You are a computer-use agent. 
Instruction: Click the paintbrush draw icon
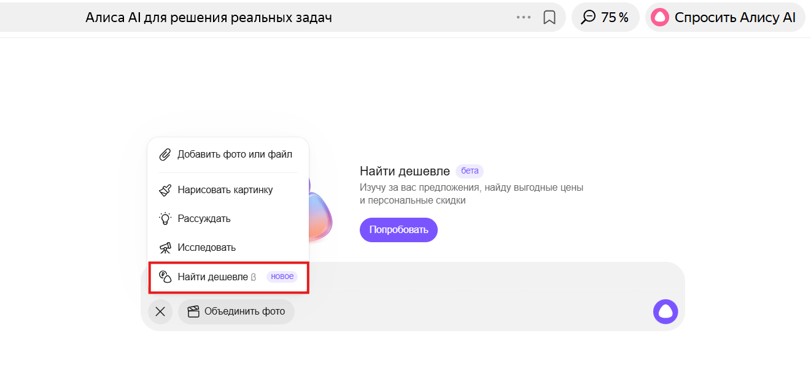(165, 190)
